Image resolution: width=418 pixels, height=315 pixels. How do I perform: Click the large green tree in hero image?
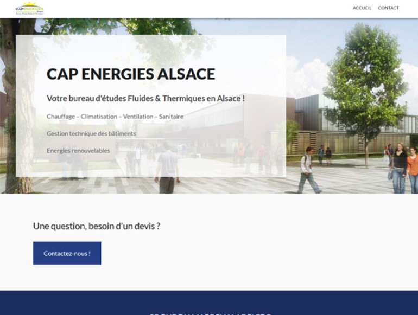tap(364, 76)
